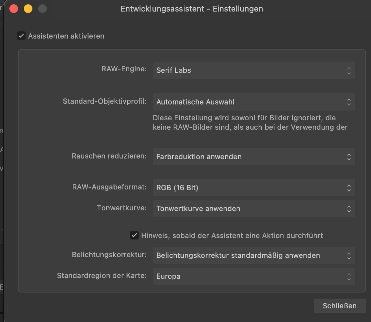Minimize the dialog with the yellow window button
The height and width of the screenshot is (322, 371).
28,9
